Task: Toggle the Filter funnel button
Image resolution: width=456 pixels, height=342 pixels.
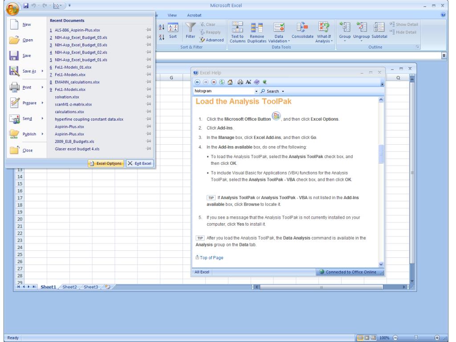Action: tap(191, 31)
